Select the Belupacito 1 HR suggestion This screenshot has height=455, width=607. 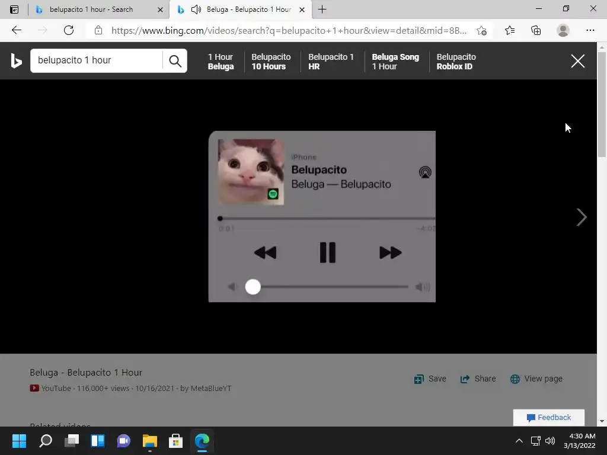click(331, 62)
